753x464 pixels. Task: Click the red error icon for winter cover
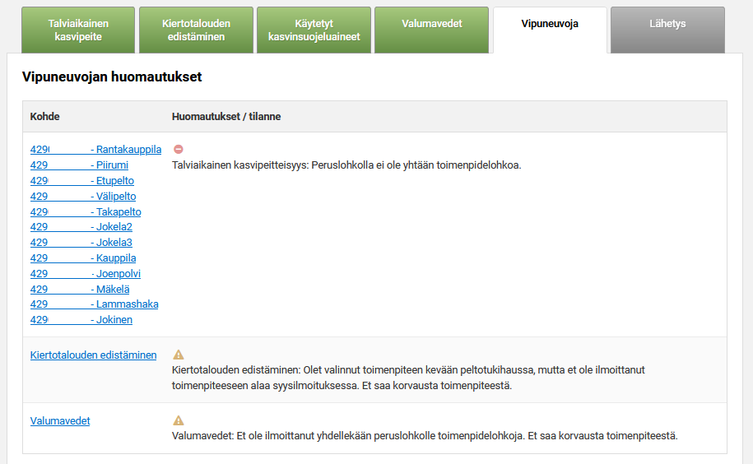click(179, 150)
